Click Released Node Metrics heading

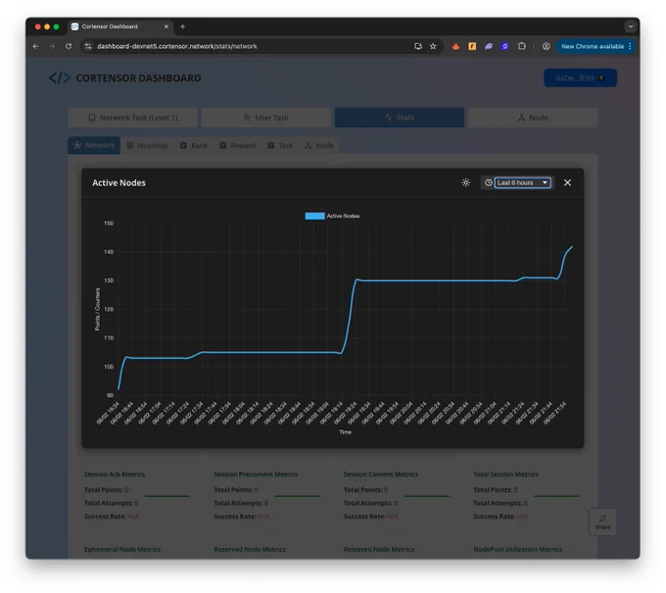coord(379,550)
